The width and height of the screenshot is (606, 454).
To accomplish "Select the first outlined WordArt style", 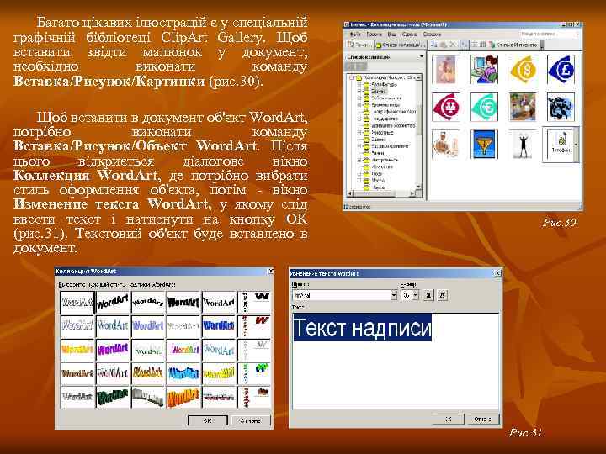I will coord(77,303).
